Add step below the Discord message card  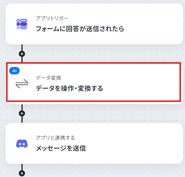click(x=22, y=173)
